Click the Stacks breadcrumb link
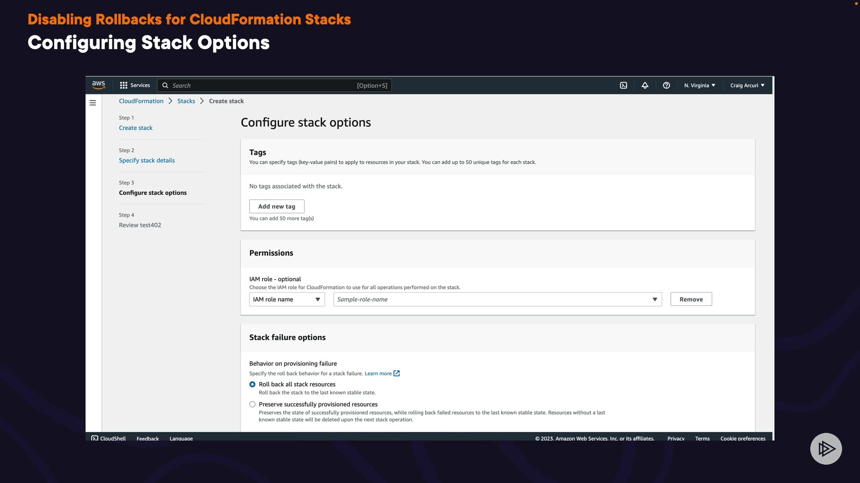Viewport: 860px width, 483px height. 186,101
